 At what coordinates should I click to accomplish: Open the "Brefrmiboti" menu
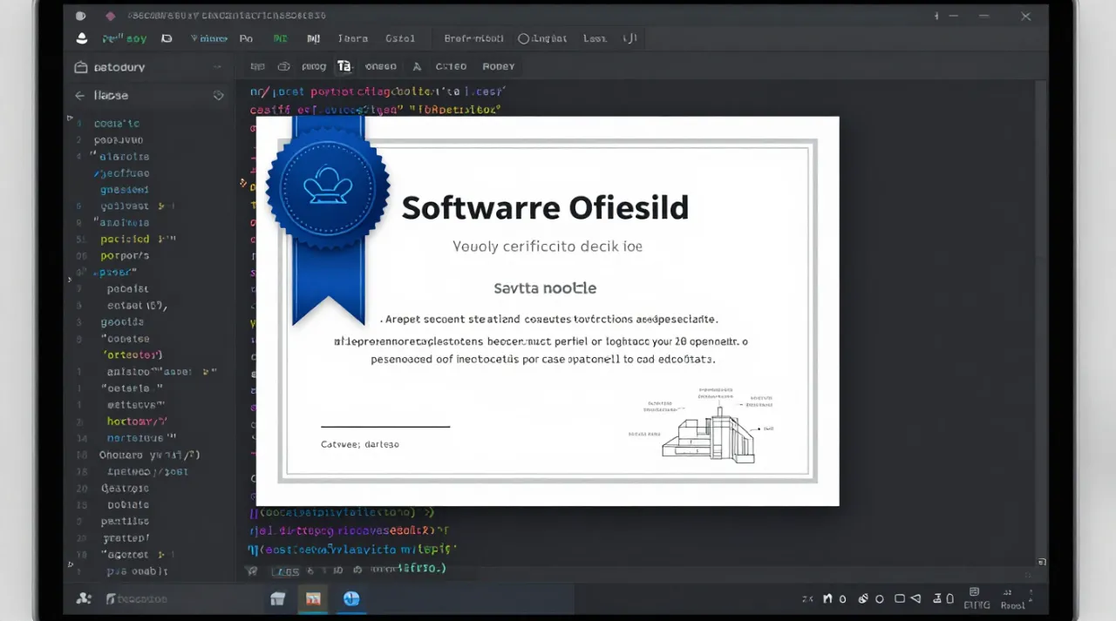(473, 39)
